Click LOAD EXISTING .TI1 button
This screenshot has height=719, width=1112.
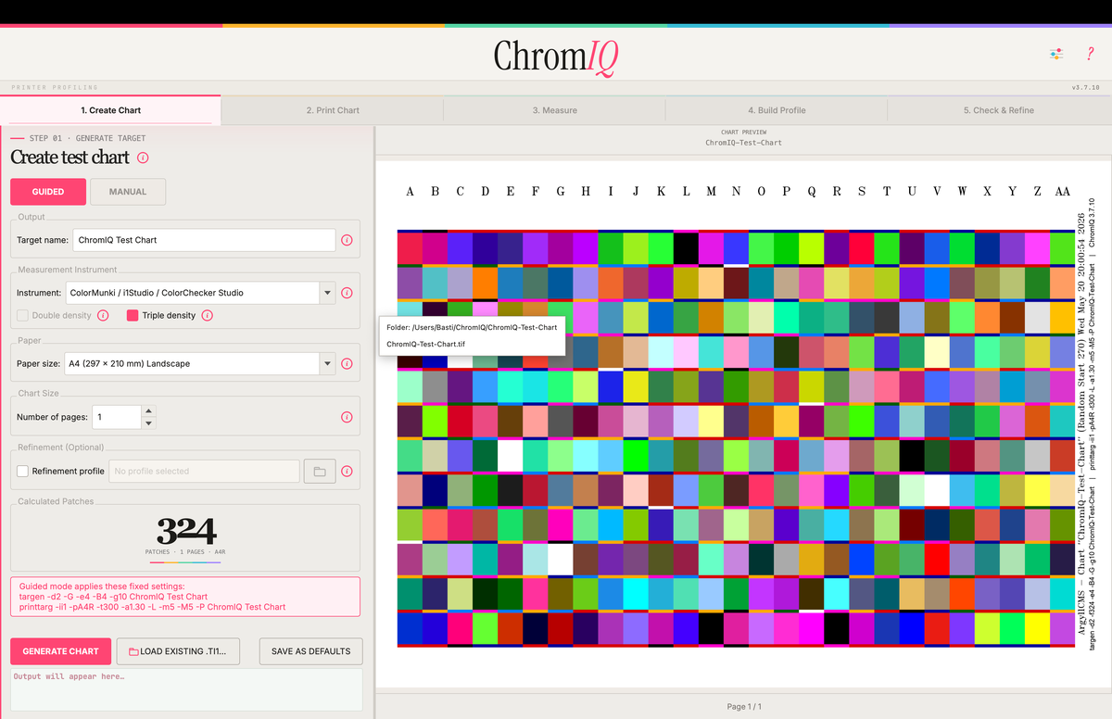pyautogui.click(x=178, y=651)
